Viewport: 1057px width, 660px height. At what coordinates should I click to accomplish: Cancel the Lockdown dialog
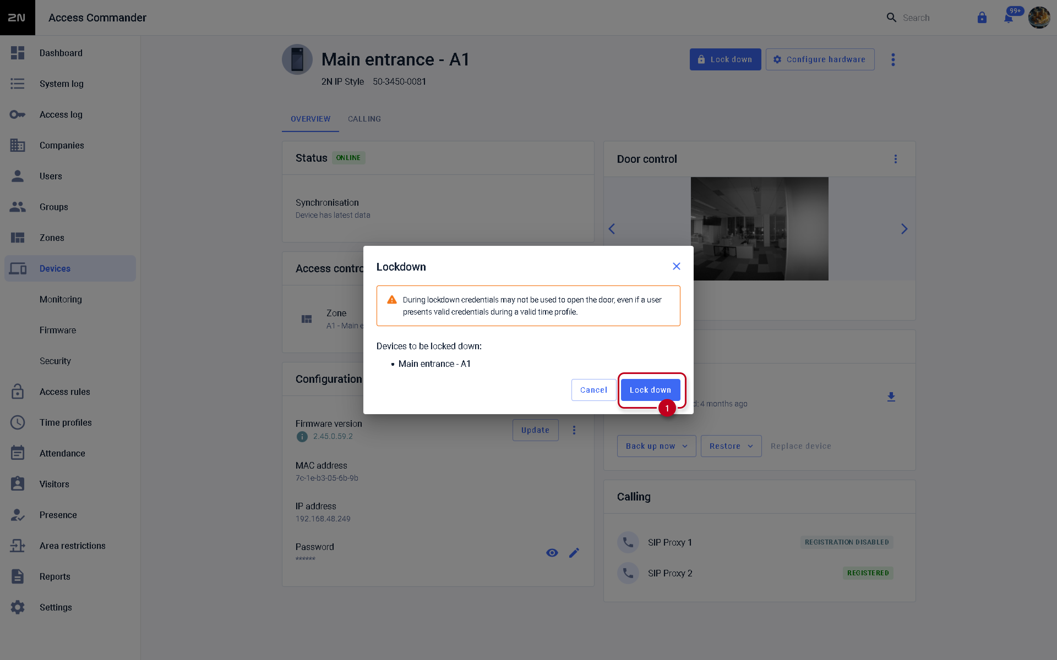point(593,390)
